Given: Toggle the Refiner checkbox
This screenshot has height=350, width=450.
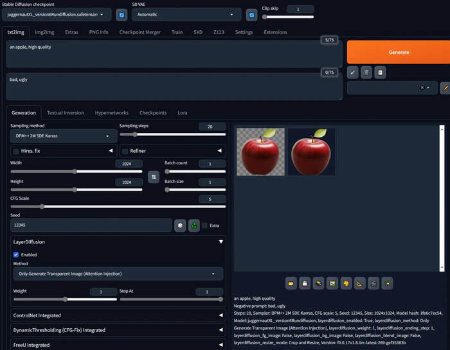Looking at the screenshot, I should click(x=125, y=151).
